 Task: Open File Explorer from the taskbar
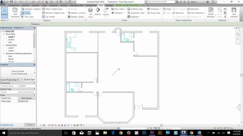[105, 133]
